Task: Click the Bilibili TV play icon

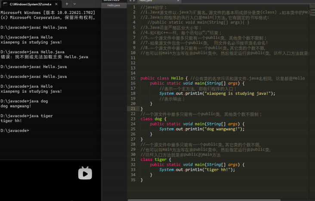Action: (85, 173)
